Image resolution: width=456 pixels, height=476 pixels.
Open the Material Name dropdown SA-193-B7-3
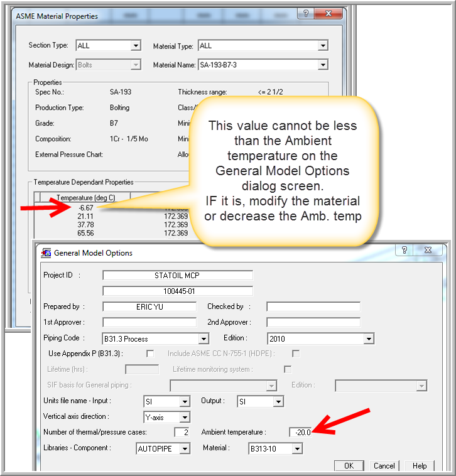point(323,65)
